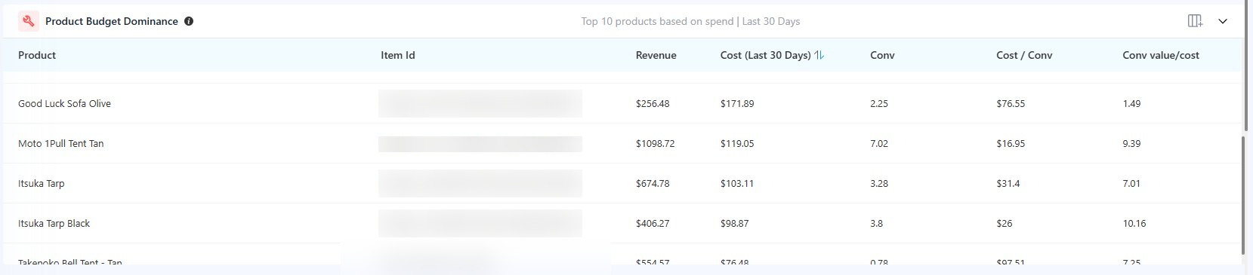Click the cost per conversion $16.95
1253x275 pixels.
tap(1011, 143)
